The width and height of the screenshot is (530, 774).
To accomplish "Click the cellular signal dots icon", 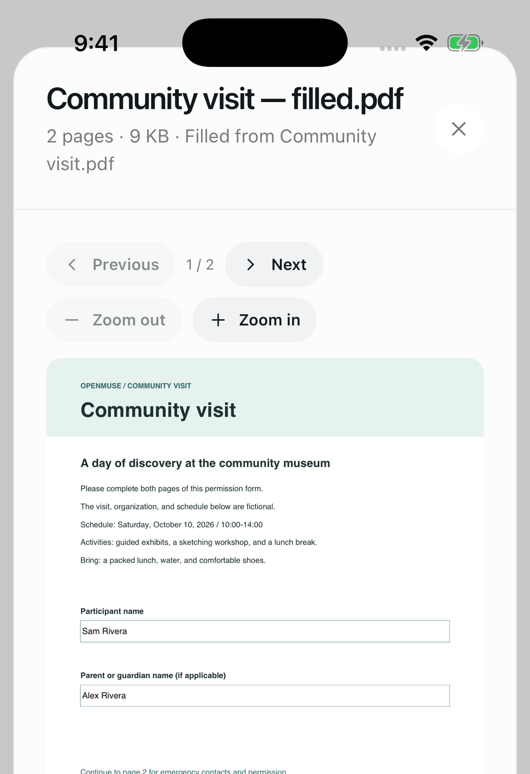I will pos(393,48).
